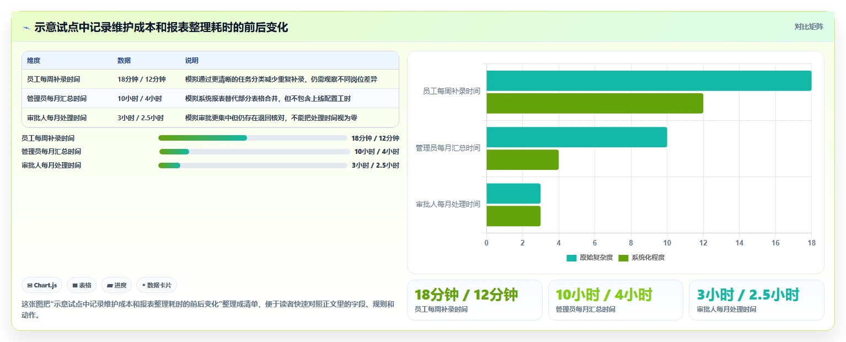
Task: Click the x-axis tick label 0
Action: [x=486, y=243]
